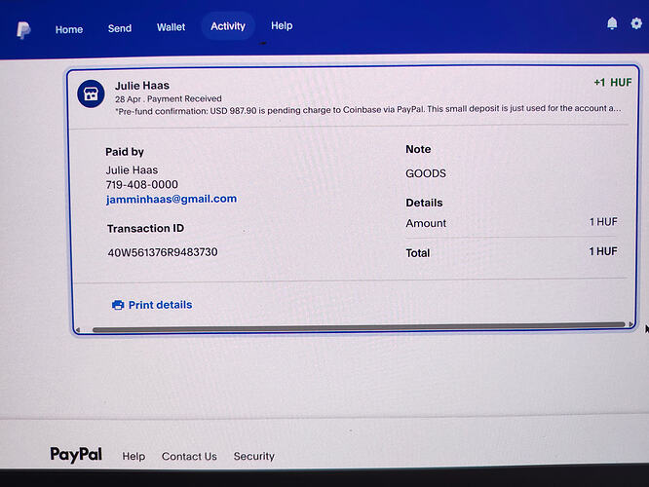The image size is (649, 487).
Task: Click the printer icon next to Print details
Action: click(118, 305)
